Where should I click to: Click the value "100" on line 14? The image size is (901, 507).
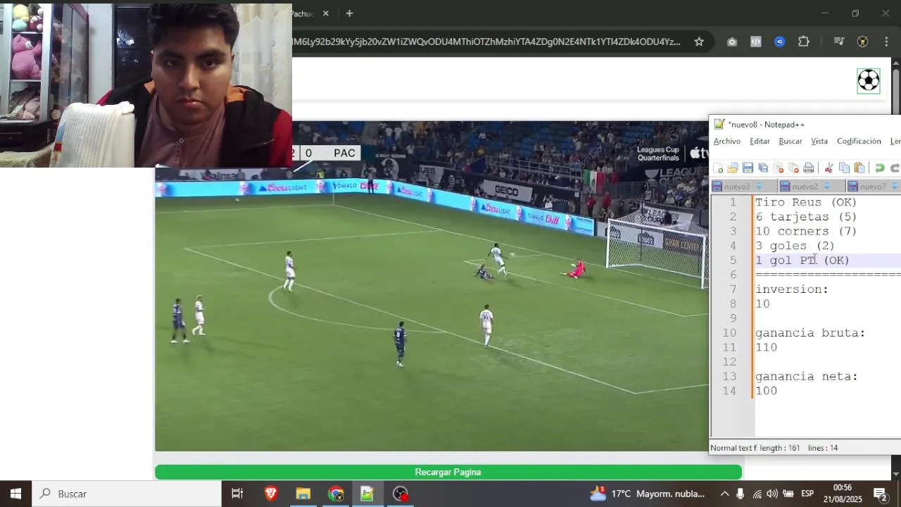point(767,391)
